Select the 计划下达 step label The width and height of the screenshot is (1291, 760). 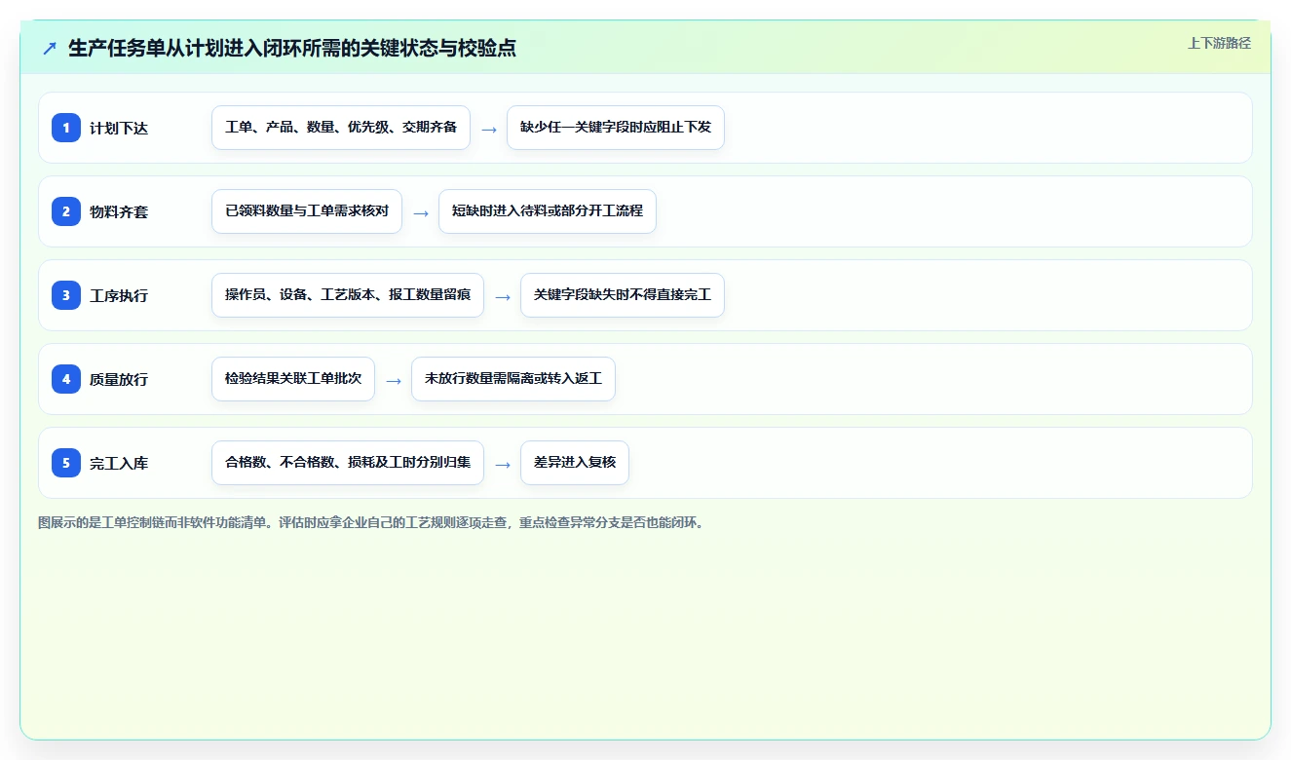pyautogui.click(x=119, y=128)
